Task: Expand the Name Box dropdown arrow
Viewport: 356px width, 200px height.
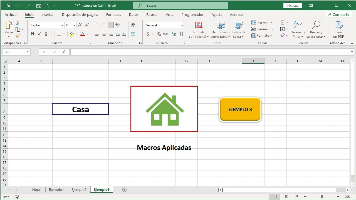Action: coord(28,52)
